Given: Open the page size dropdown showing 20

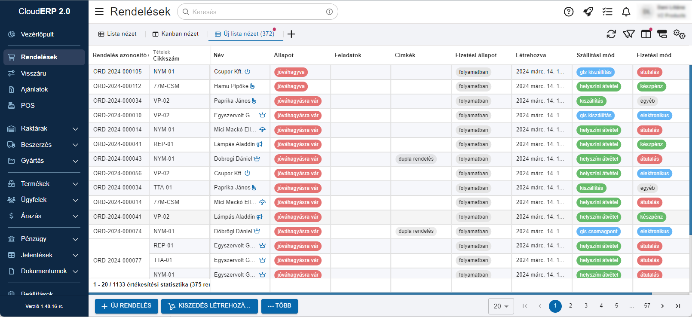Looking at the screenshot, I should tap(501, 306).
